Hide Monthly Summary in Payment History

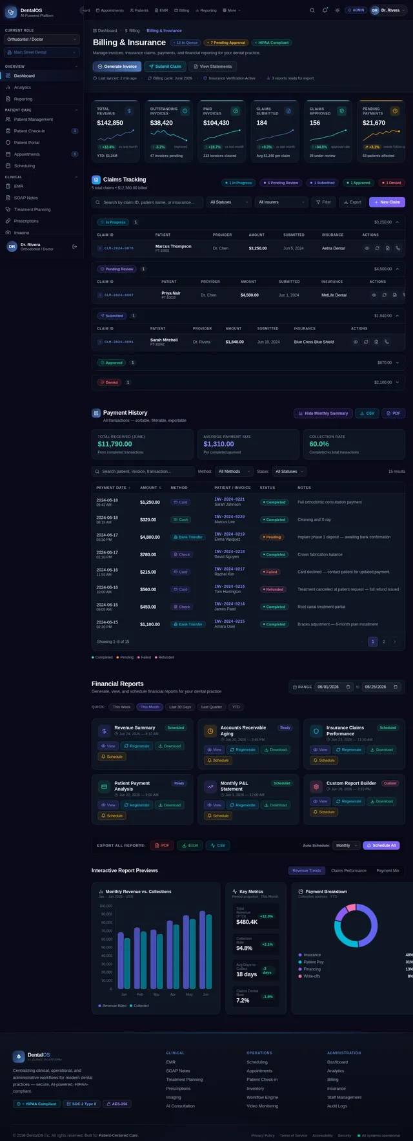[323, 413]
